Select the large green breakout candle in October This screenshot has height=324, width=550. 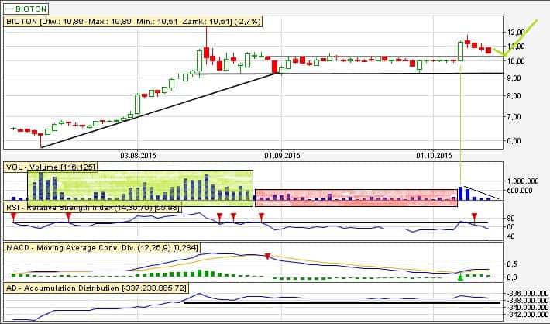click(x=461, y=50)
